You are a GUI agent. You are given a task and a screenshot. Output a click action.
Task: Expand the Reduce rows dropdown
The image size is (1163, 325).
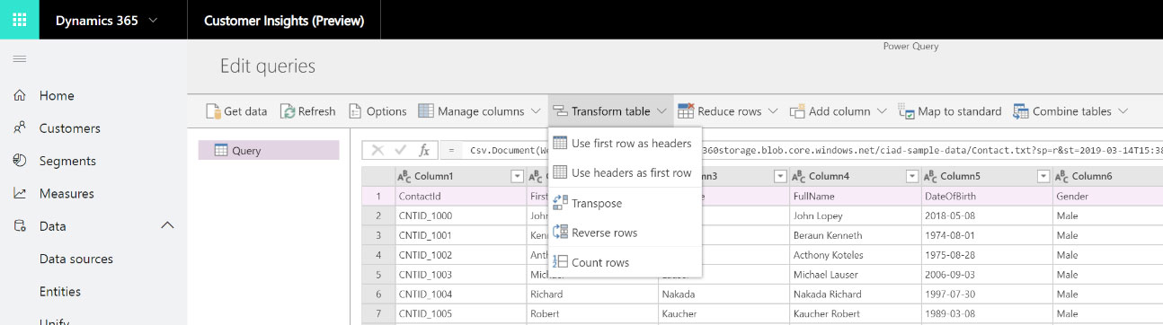[770, 111]
